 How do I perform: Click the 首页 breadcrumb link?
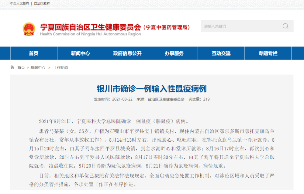(21, 68)
